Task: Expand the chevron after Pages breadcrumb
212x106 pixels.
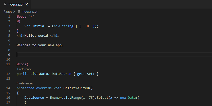Action: tap(14, 11)
